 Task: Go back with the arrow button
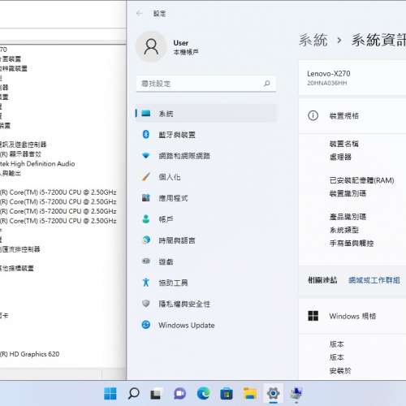(140, 13)
